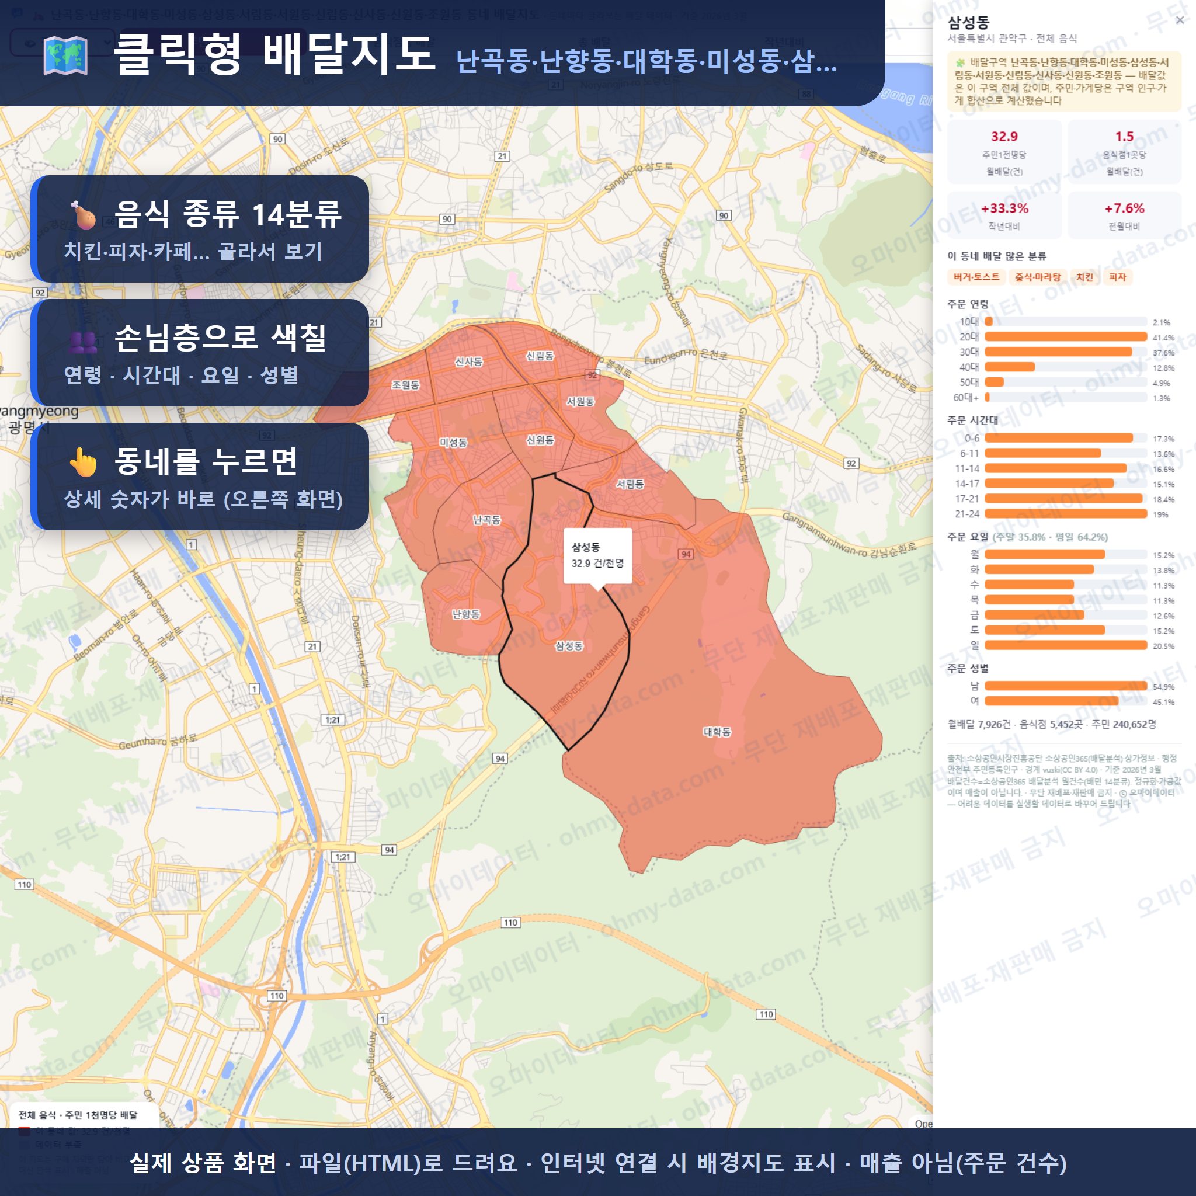Click the 출처 source attribution text
The height and width of the screenshot is (1196, 1196).
1063,781
